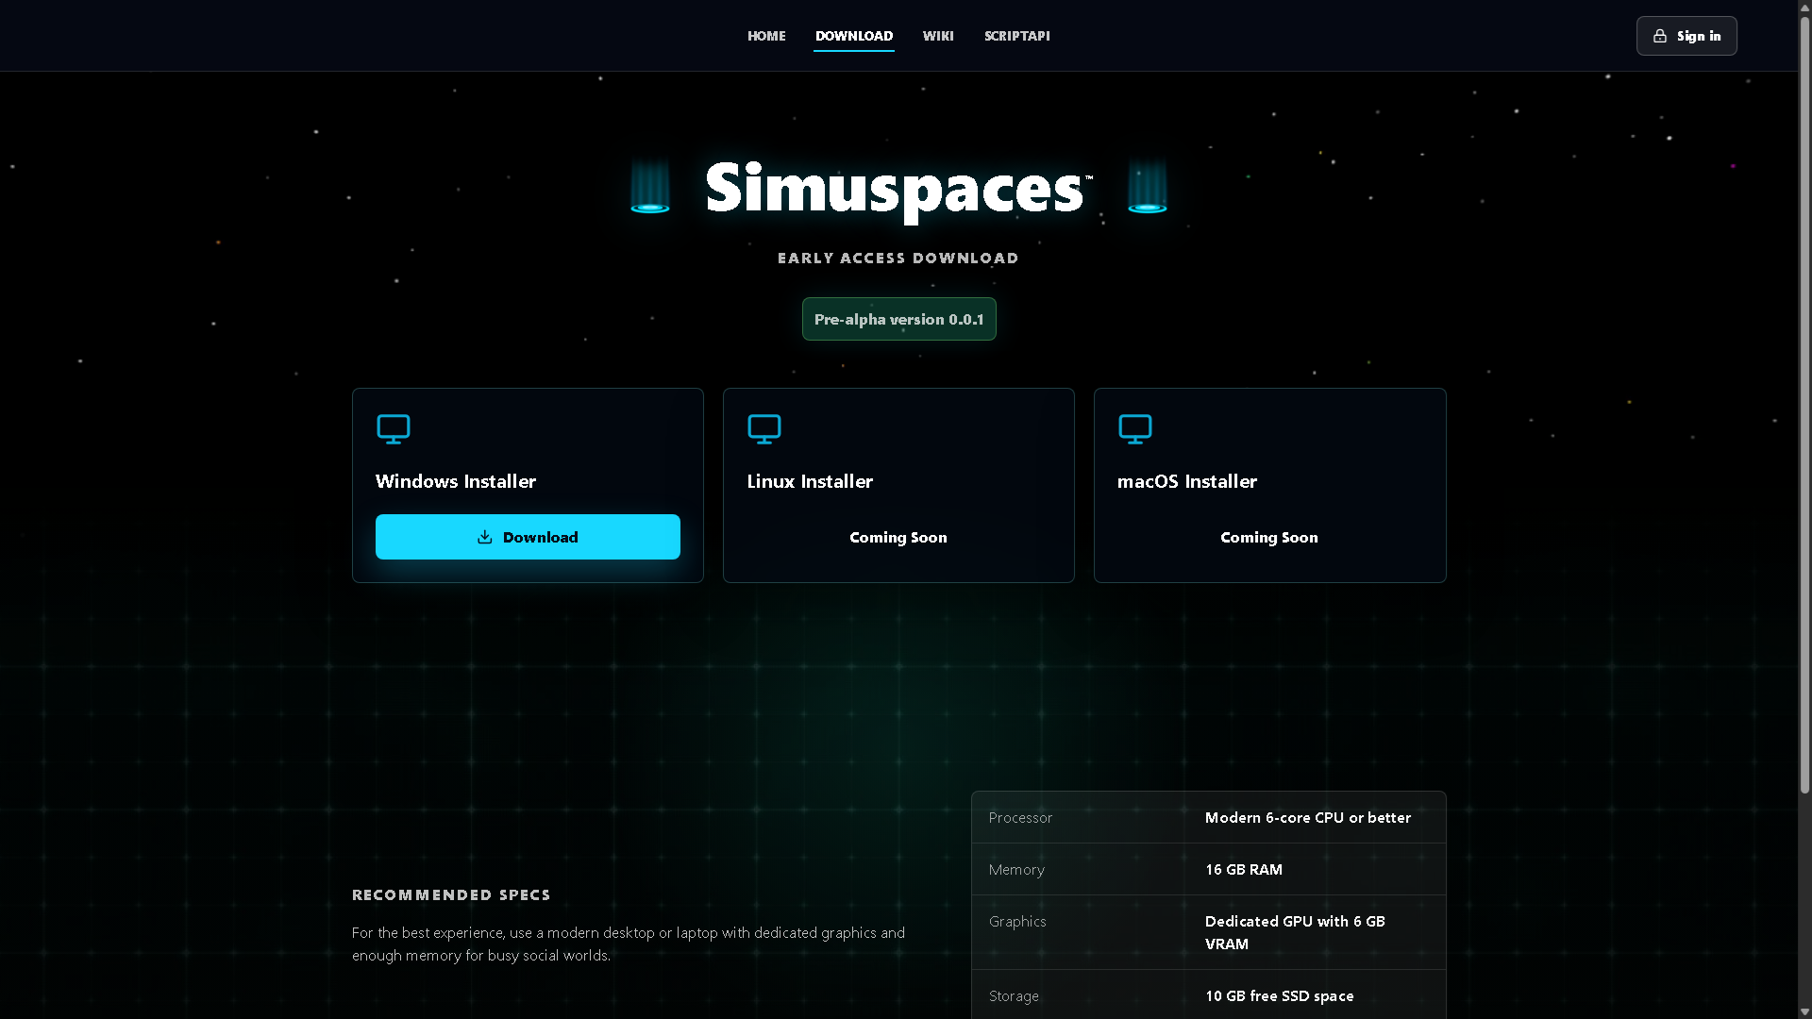This screenshot has width=1812, height=1019.
Task: Click the Pre-alpha version 0.0.1 badge
Action: [899, 319]
